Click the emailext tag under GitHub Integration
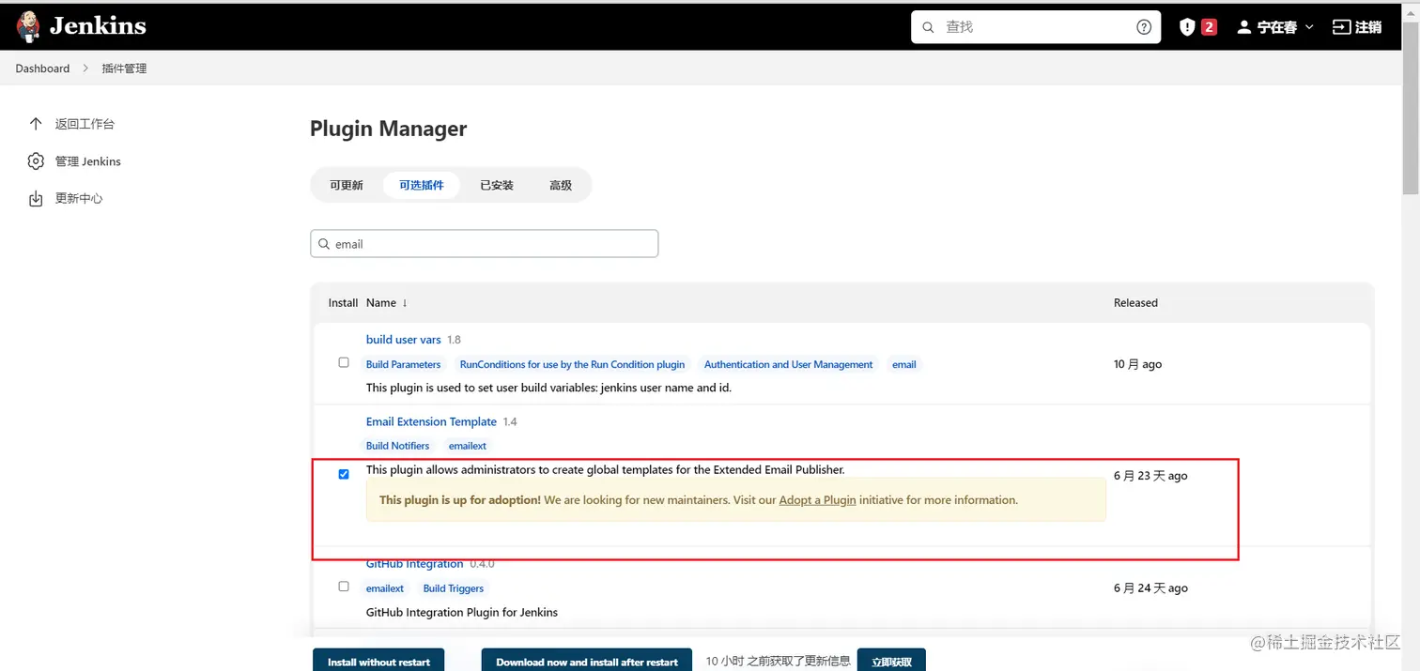The width and height of the screenshot is (1420, 671). coord(385,588)
